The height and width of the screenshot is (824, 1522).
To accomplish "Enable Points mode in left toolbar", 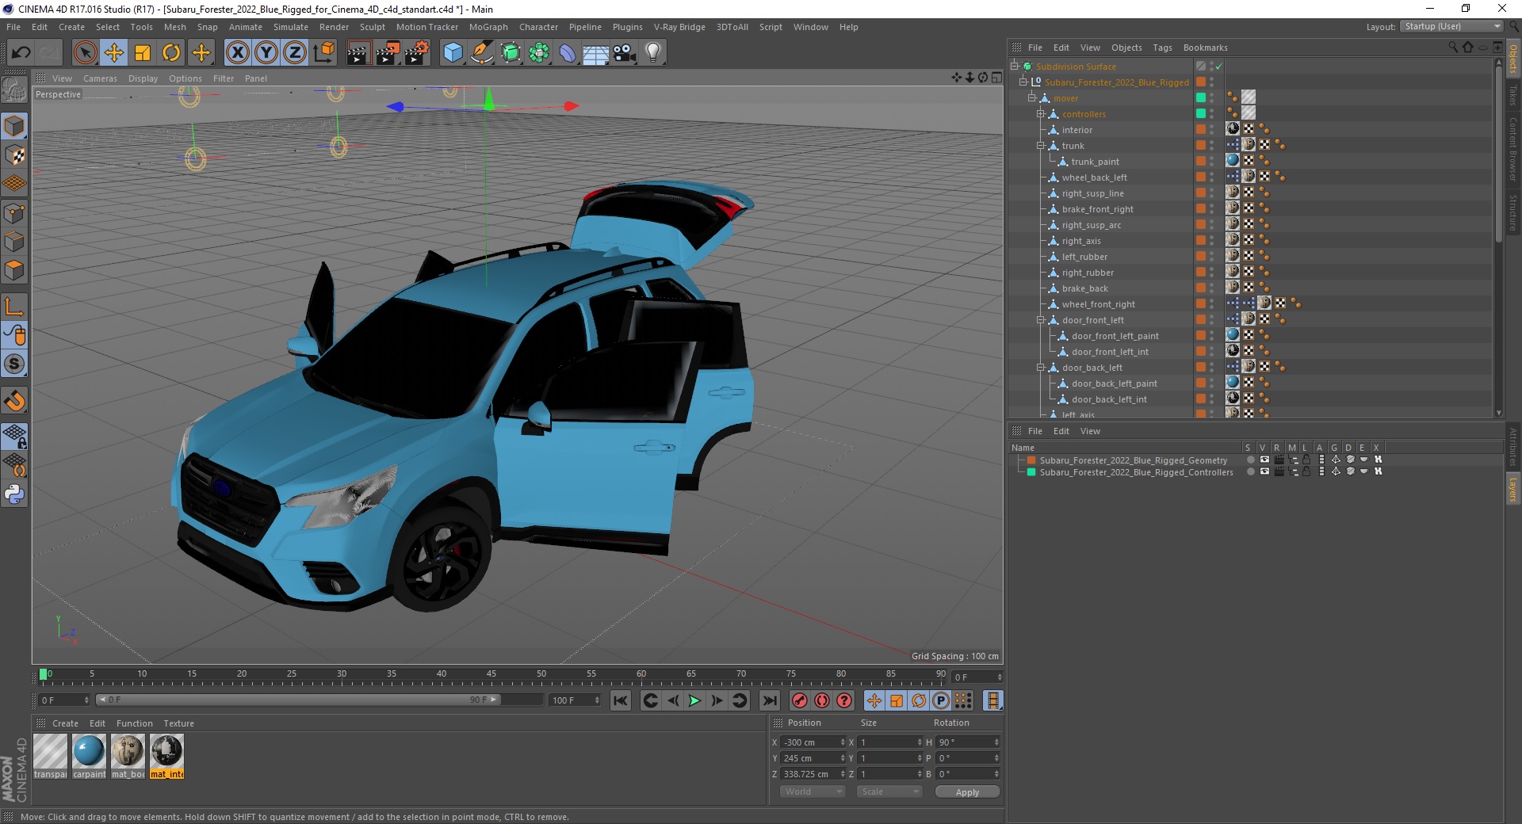I will point(14,213).
